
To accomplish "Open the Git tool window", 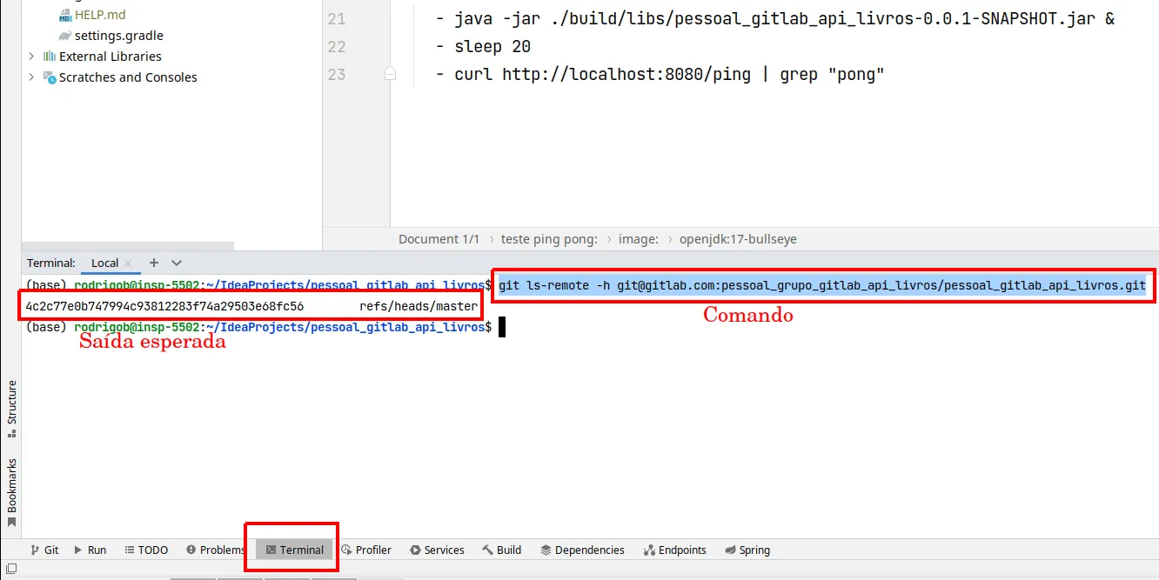I will coord(44,550).
